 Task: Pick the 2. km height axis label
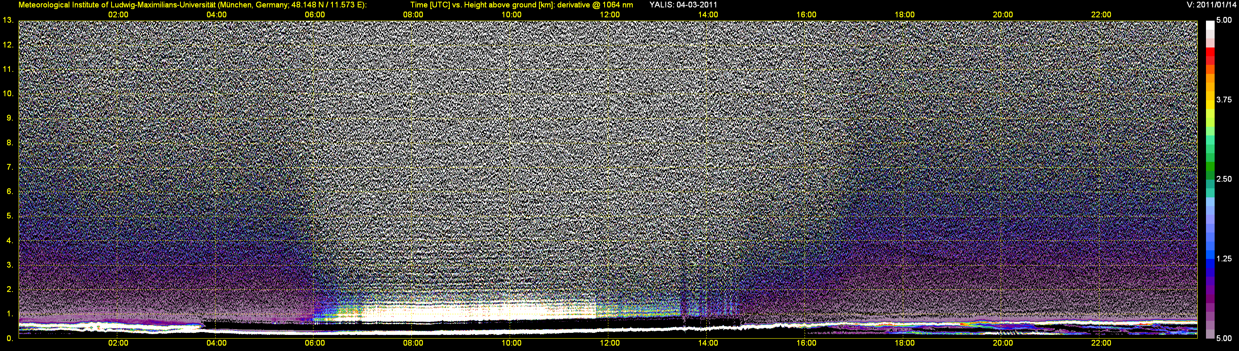[10, 289]
